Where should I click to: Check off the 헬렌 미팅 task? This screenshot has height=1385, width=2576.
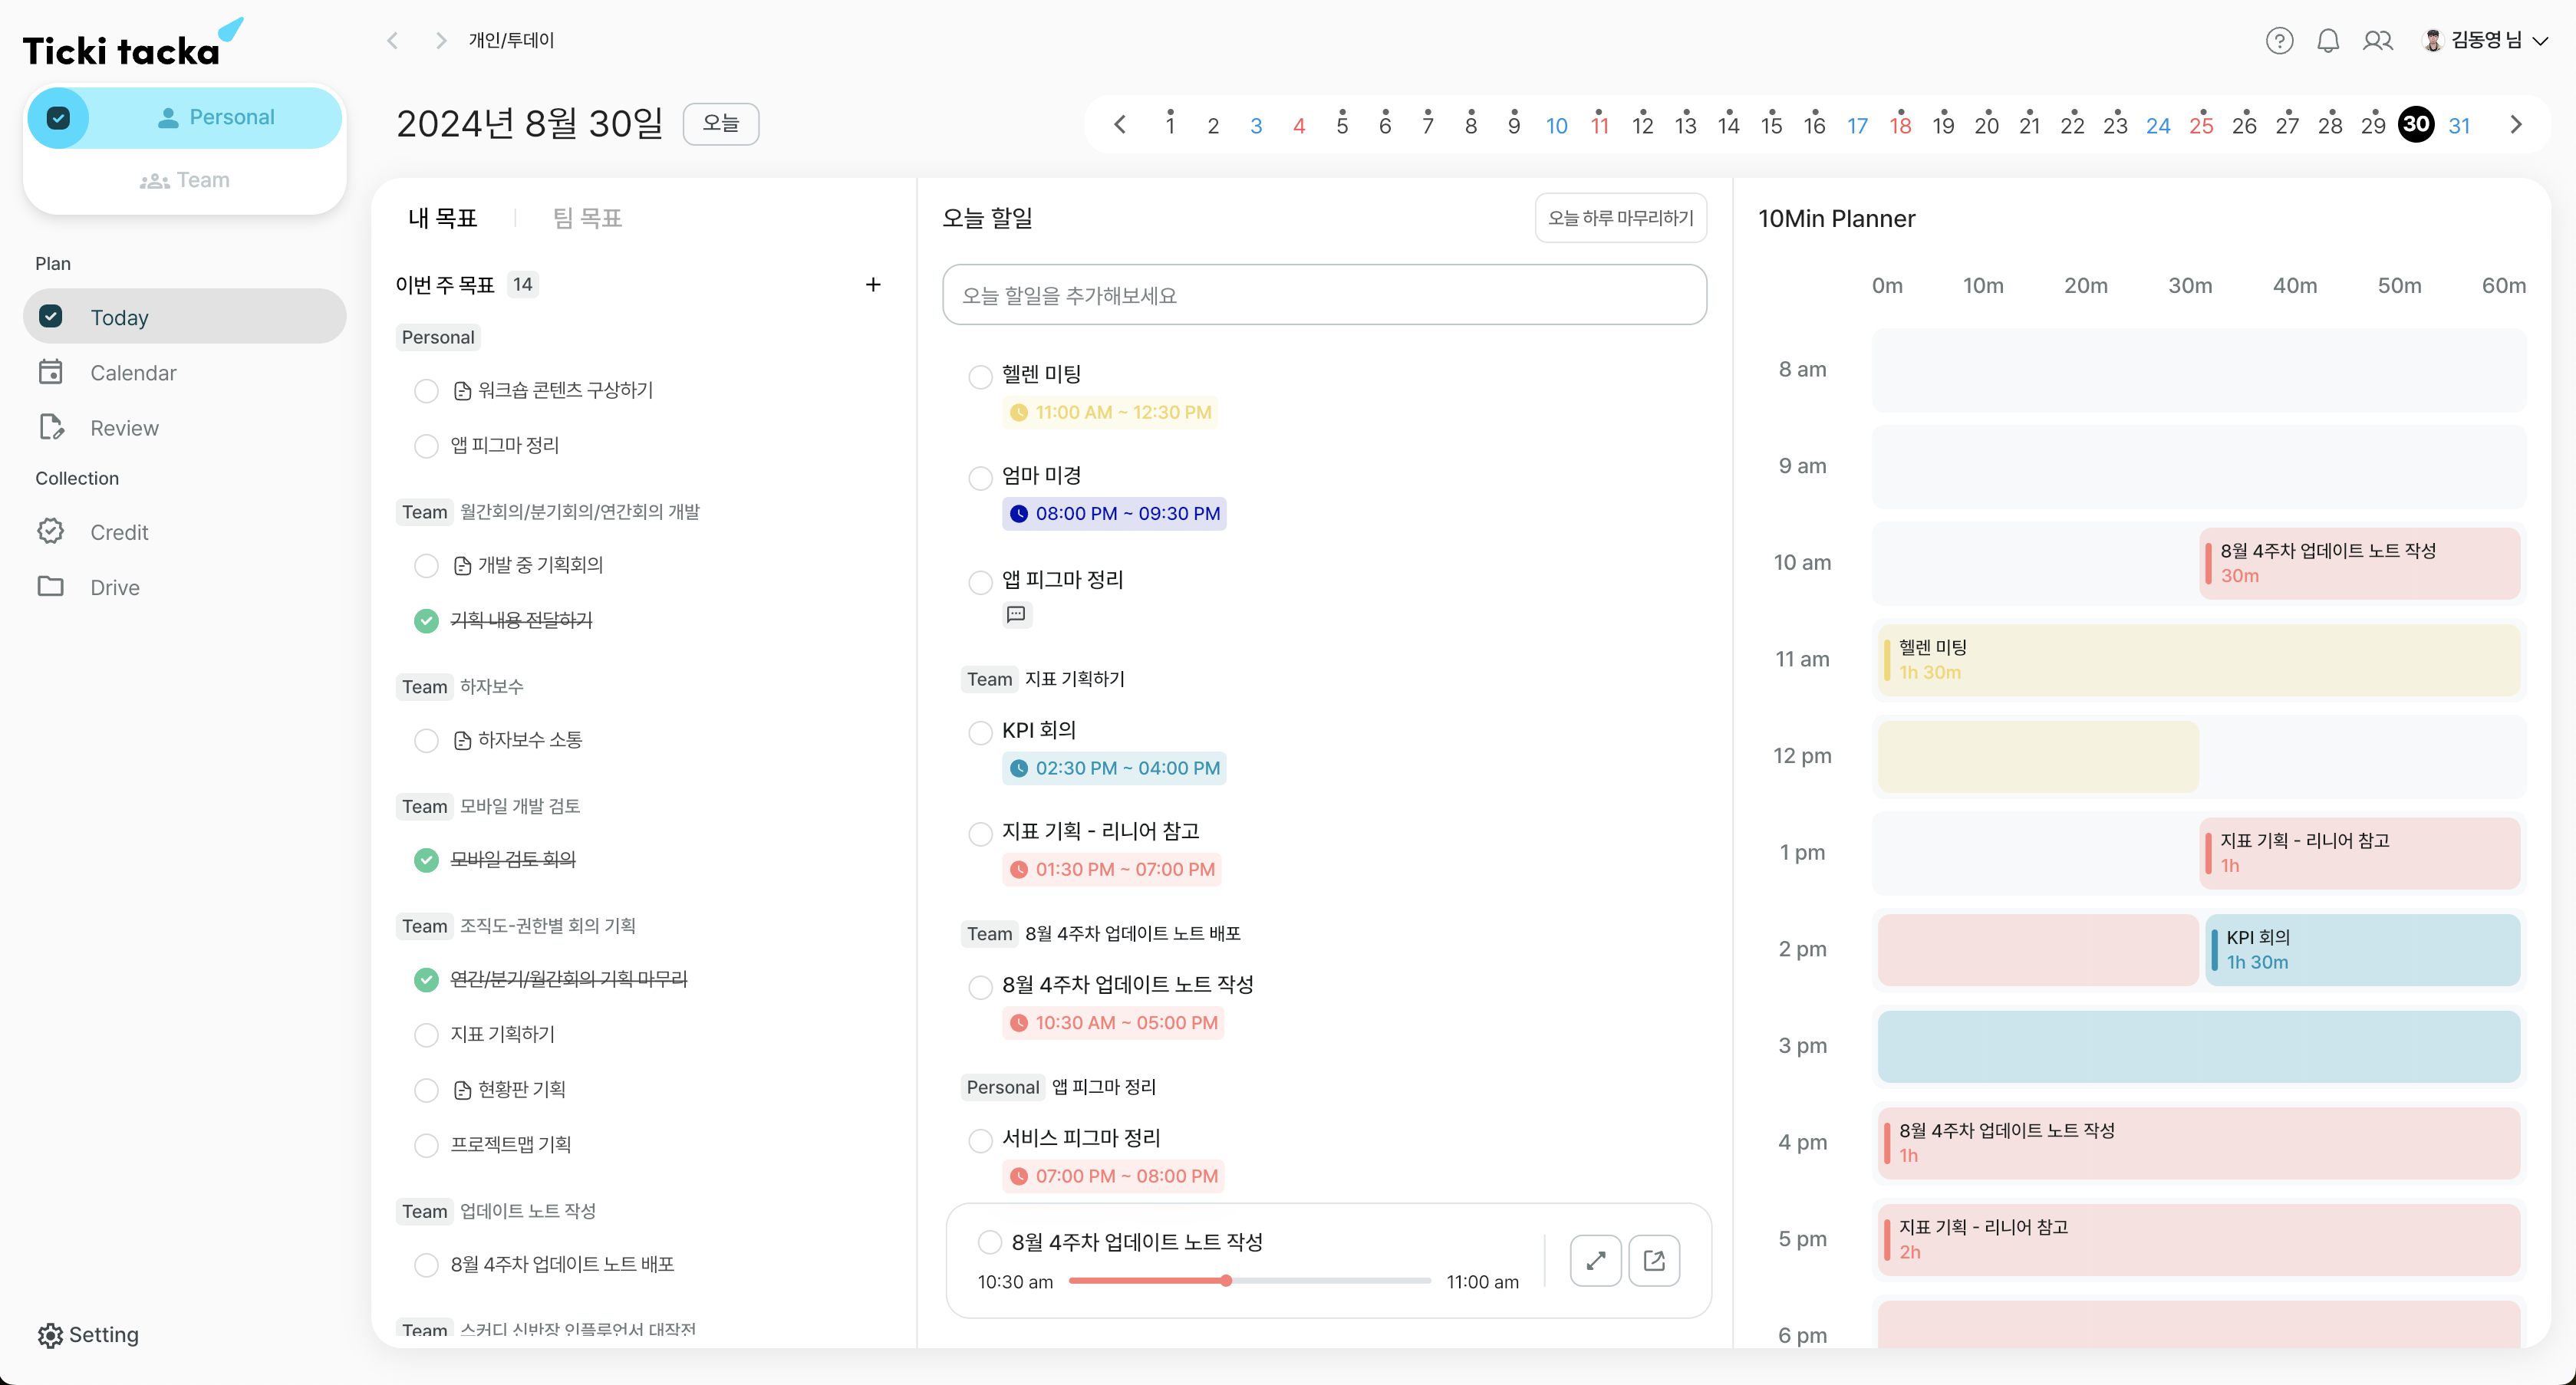(x=980, y=377)
